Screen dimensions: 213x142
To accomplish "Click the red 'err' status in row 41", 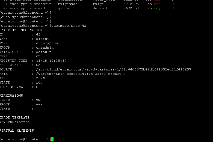I will click(x=157, y=4).
